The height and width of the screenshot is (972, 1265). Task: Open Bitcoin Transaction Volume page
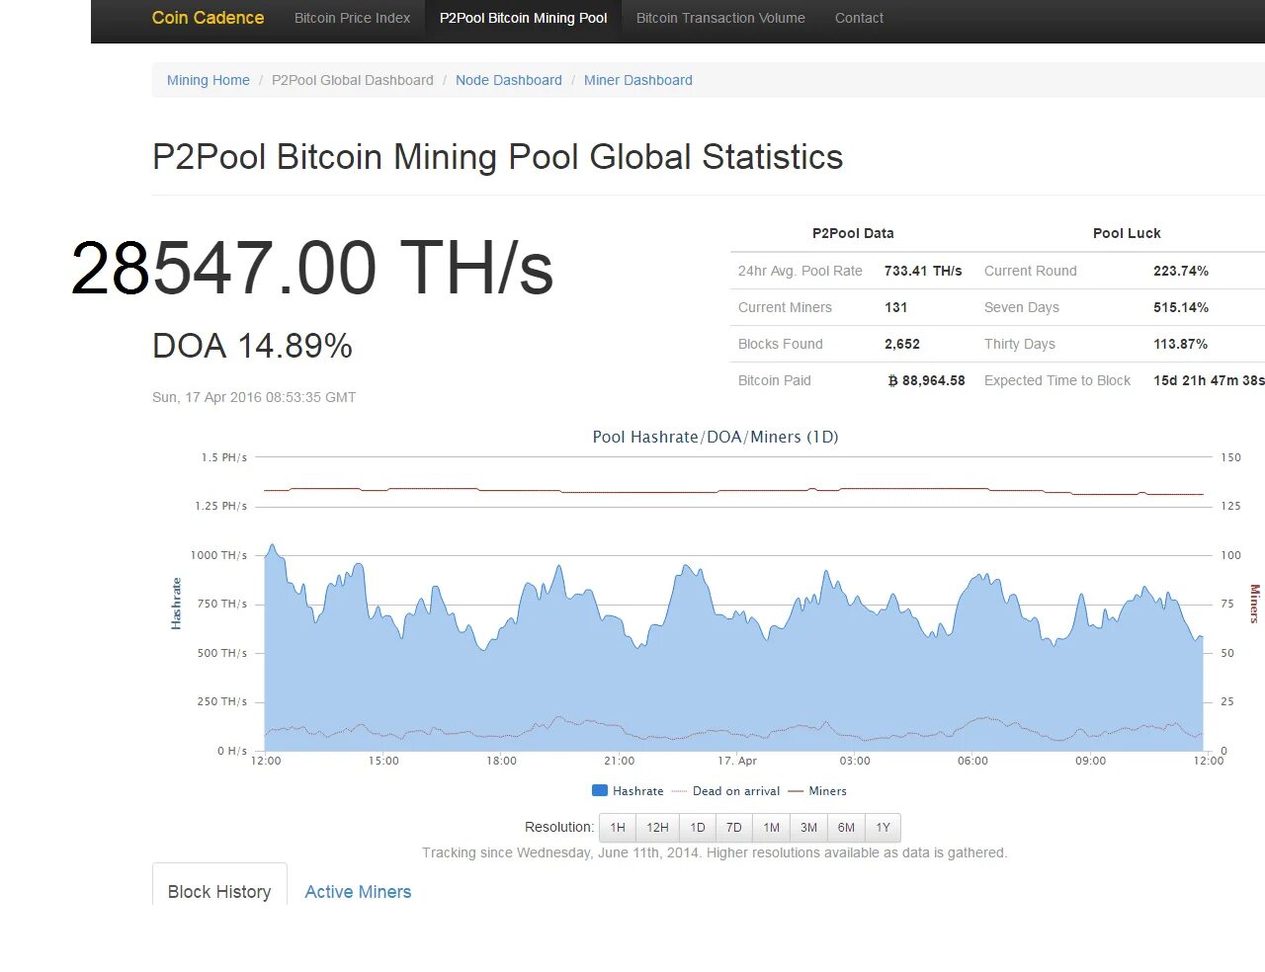pos(720,18)
